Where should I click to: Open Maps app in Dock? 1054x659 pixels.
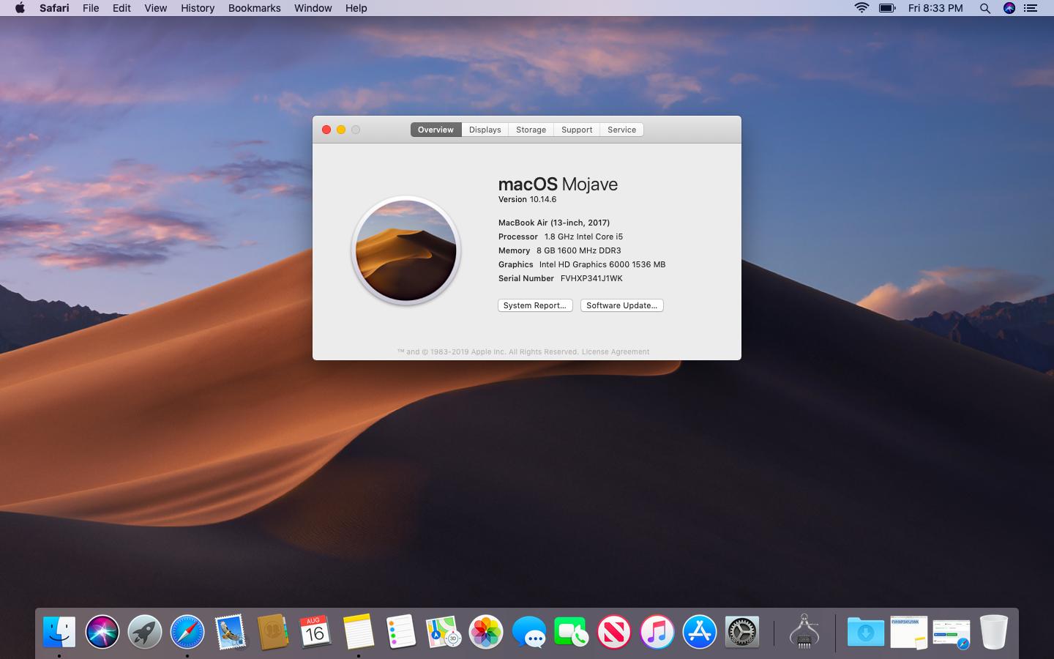pyautogui.click(x=444, y=631)
